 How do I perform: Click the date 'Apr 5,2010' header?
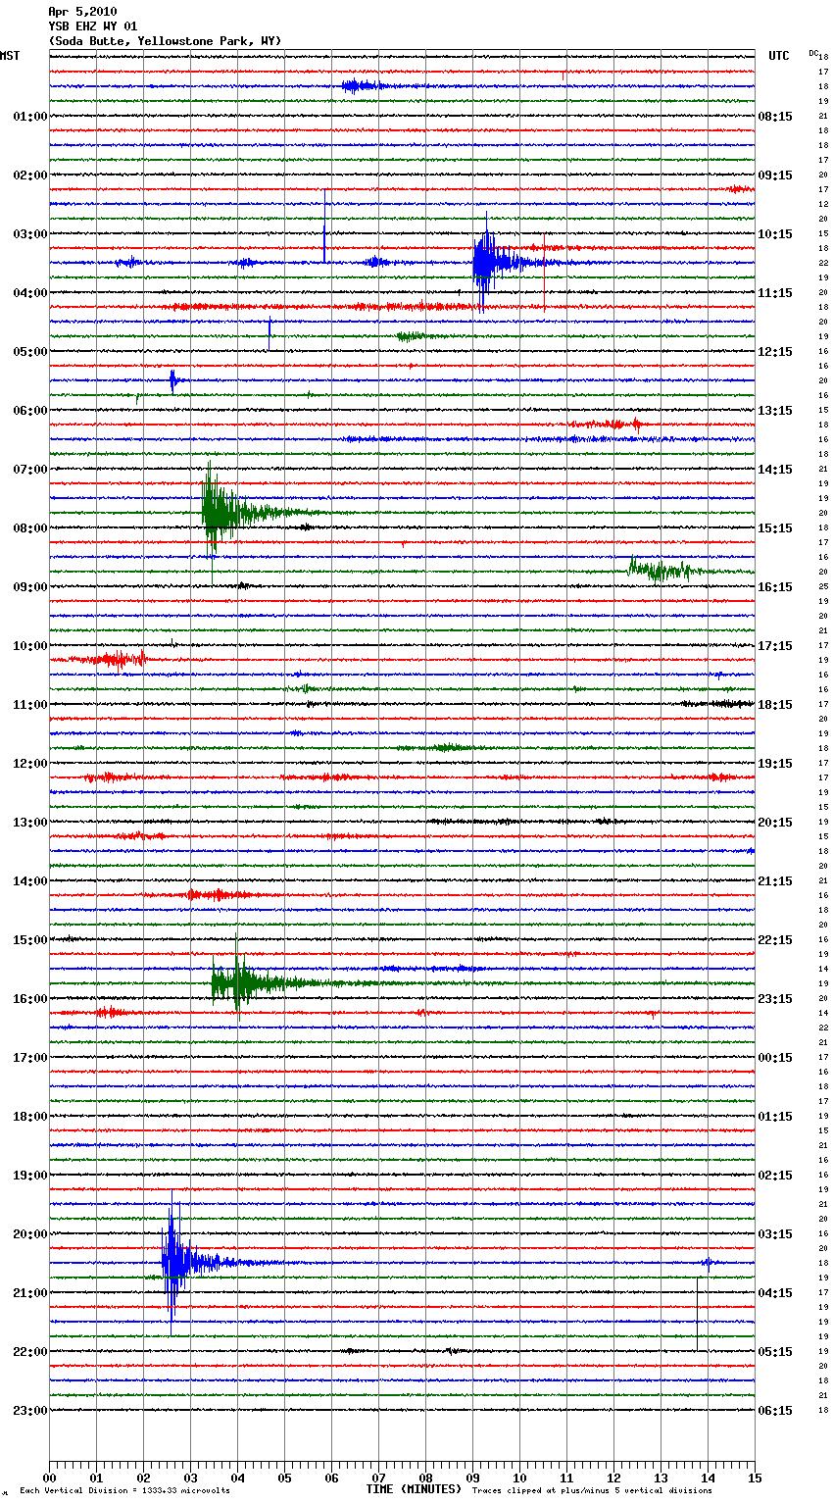click(x=82, y=12)
